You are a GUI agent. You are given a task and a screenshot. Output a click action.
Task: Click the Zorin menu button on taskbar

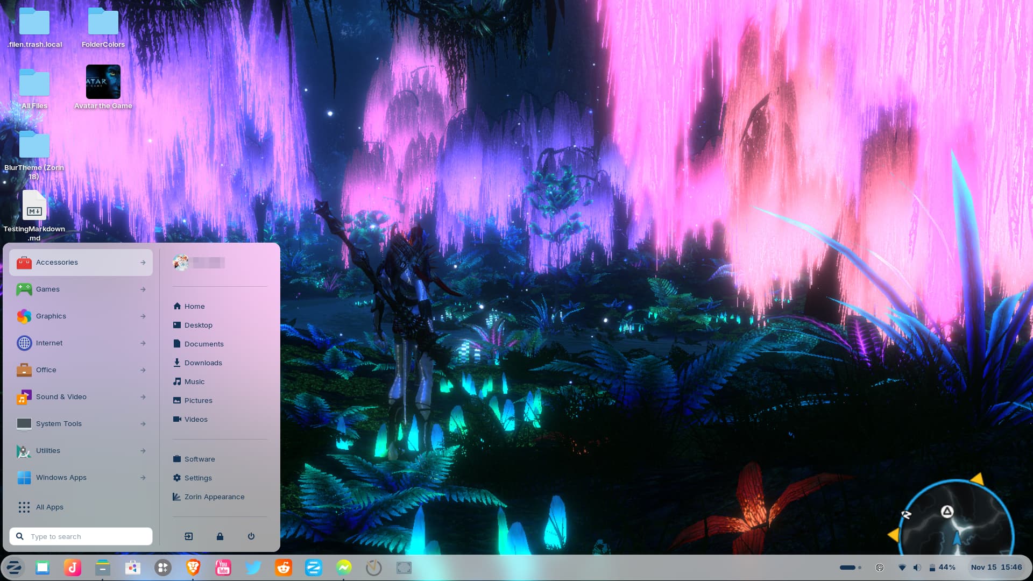tap(14, 568)
